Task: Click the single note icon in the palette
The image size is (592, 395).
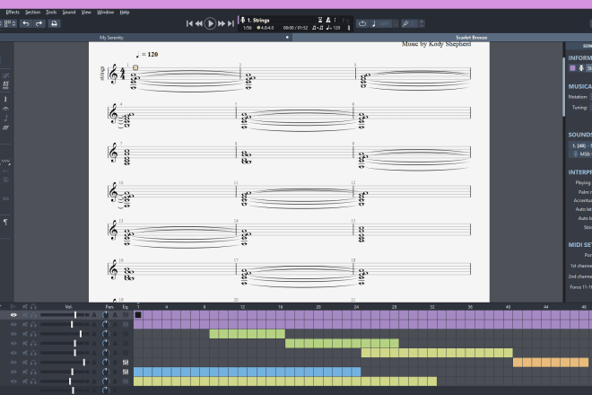Action: click(x=5, y=118)
